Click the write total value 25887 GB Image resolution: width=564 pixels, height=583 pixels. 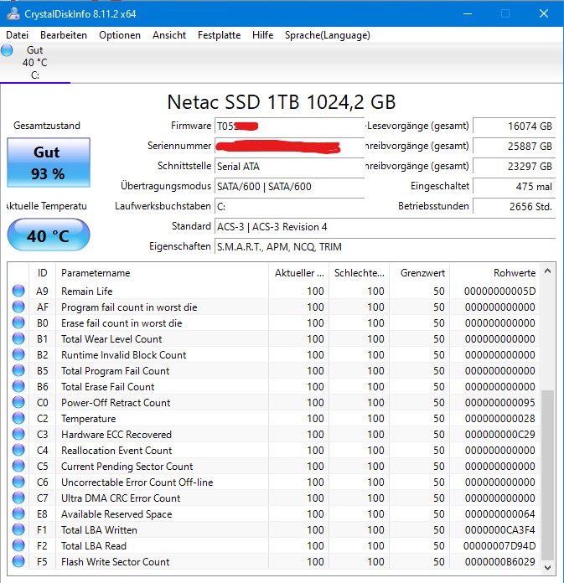pos(515,146)
